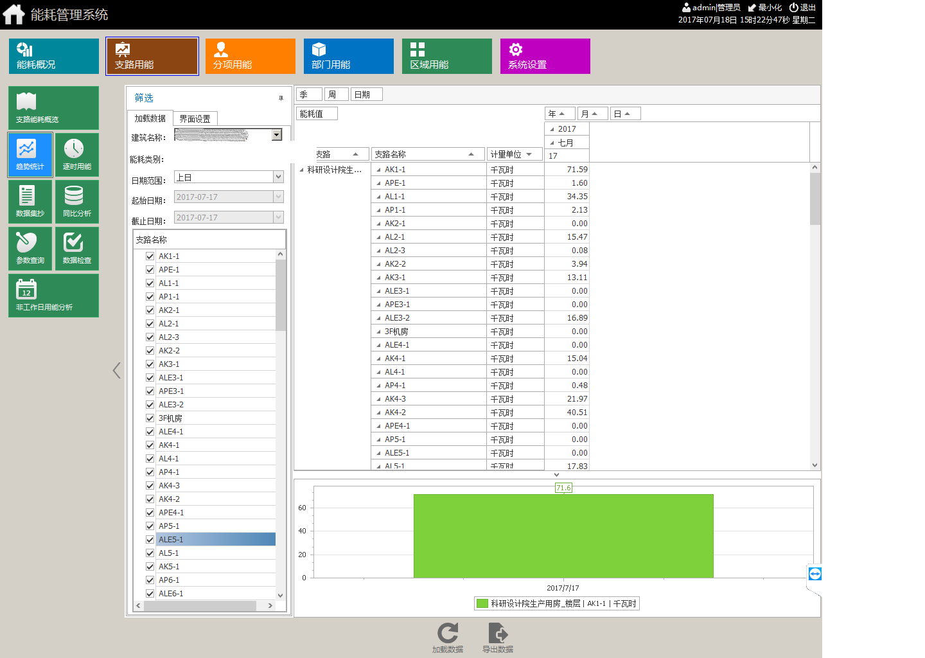
Task: Switch to the 界面设置 tab
Action: click(x=195, y=119)
